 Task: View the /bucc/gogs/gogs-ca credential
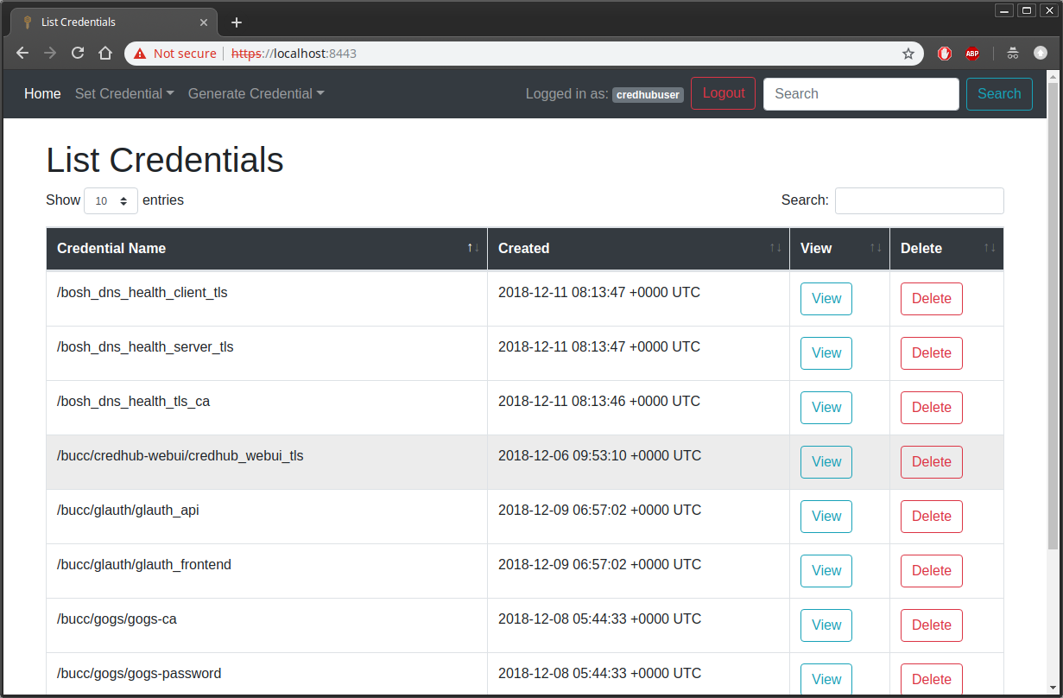tap(826, 625)
